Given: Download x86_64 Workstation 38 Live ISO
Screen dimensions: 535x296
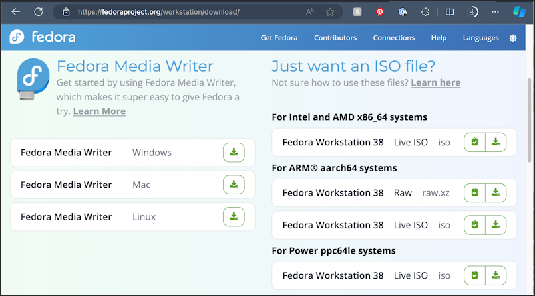Looking at the screenshot, I should coord(496,142).
